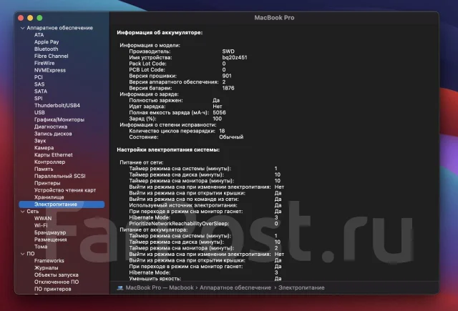Click the firmware version value 901
This screenshot has height=311, width=458.
(x=227, y=76)
